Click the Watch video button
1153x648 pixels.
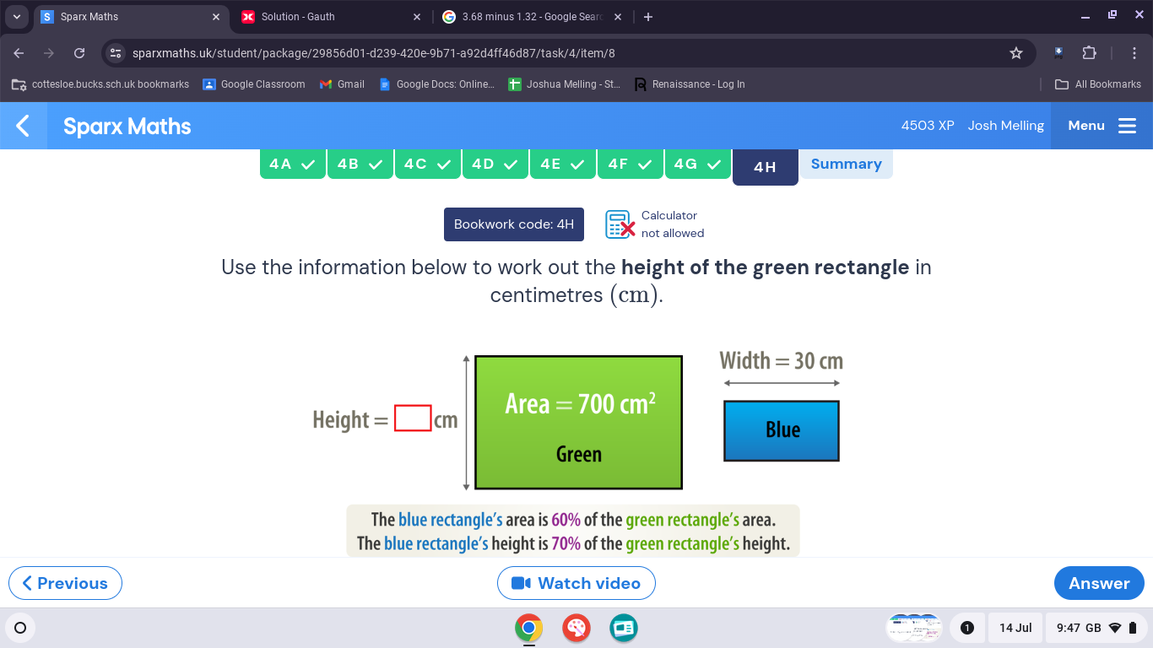pos(576,583)
